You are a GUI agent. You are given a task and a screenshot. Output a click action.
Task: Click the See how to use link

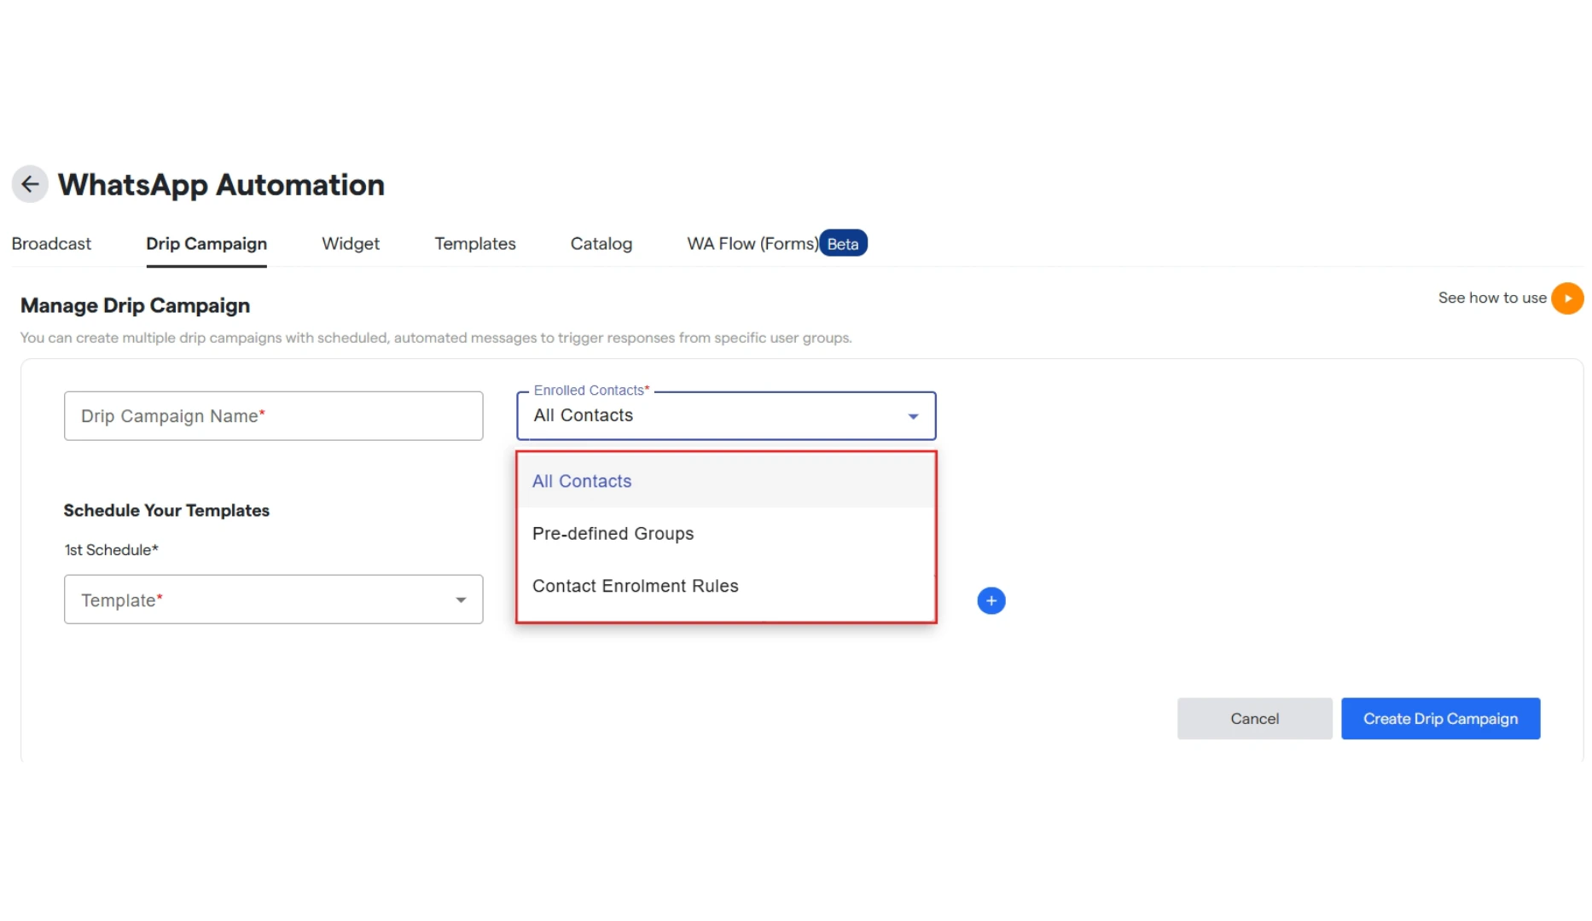pos(1492,298)
